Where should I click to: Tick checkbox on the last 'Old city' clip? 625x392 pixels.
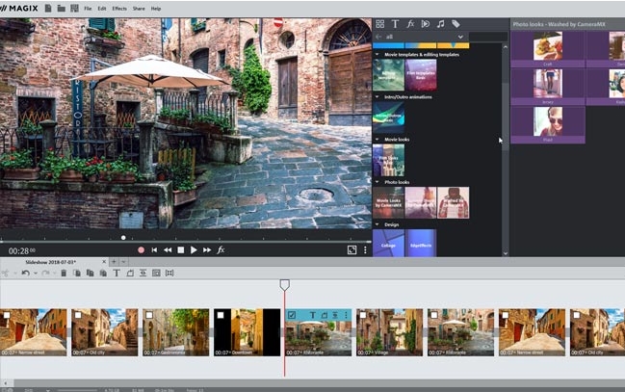click(577, 315)
